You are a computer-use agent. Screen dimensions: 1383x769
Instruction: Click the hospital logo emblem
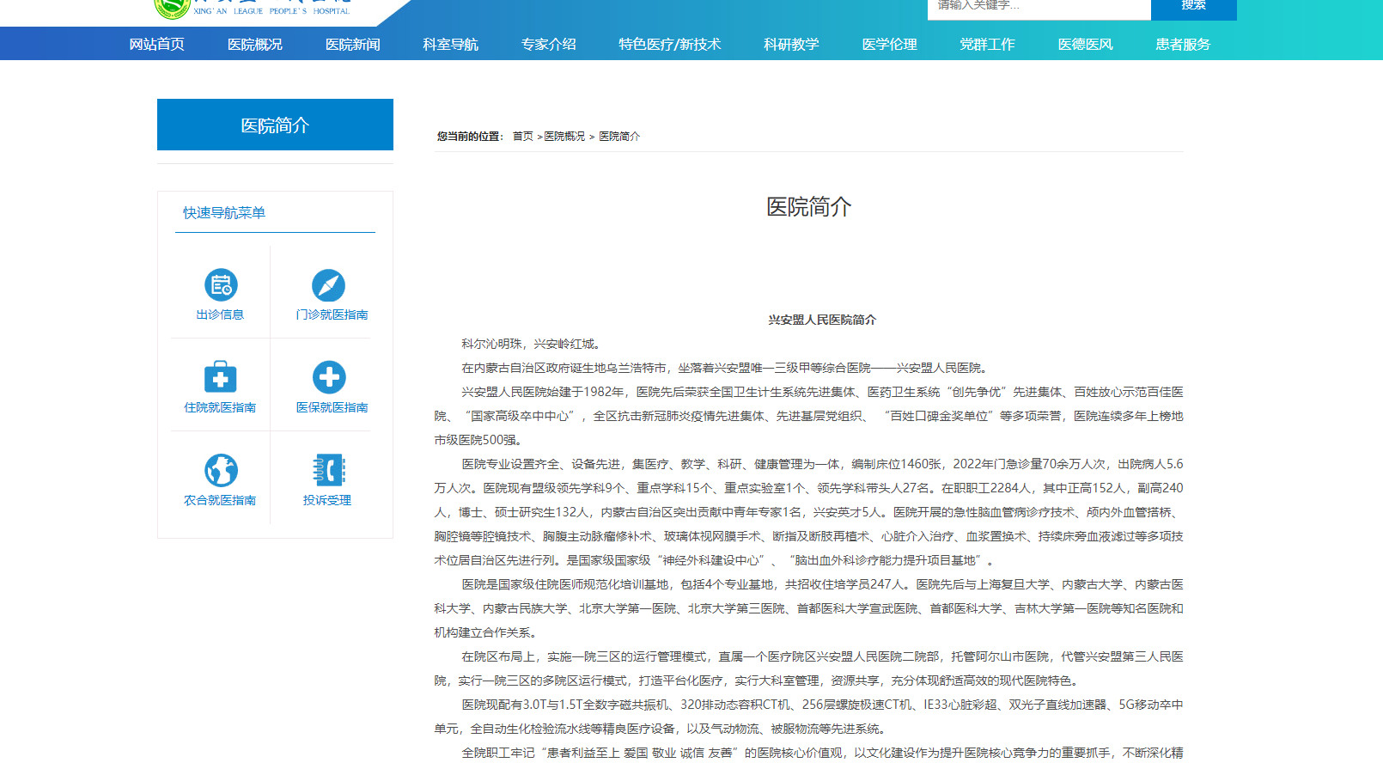point(172,7)
